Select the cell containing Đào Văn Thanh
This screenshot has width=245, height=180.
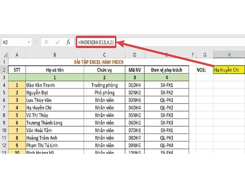point(54,85)
